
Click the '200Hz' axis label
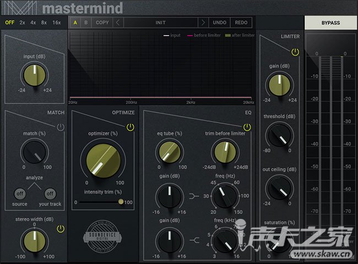coord(132,103)
